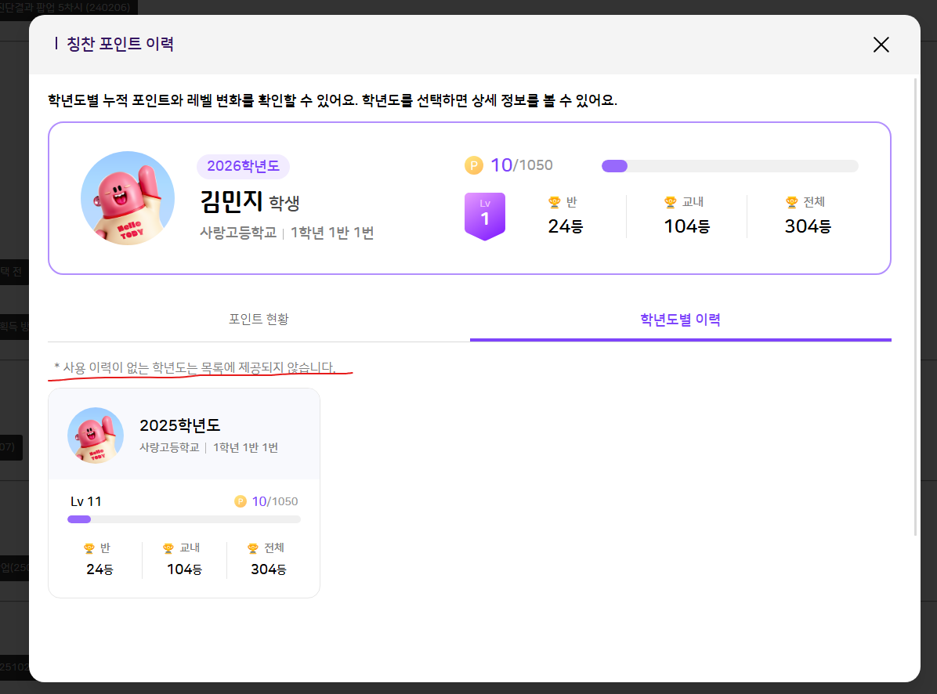
Task: Click the 전체 trophy in 2025학년도 card
Action: click(x=253, y=548)
